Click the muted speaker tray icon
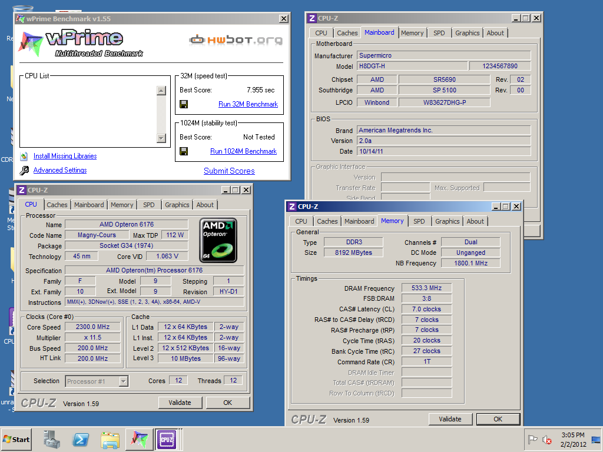Viewport: 603px width, 452px height. 546,439
